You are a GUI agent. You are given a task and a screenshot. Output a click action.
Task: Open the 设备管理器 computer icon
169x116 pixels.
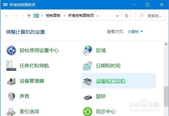tap(11, 81)
